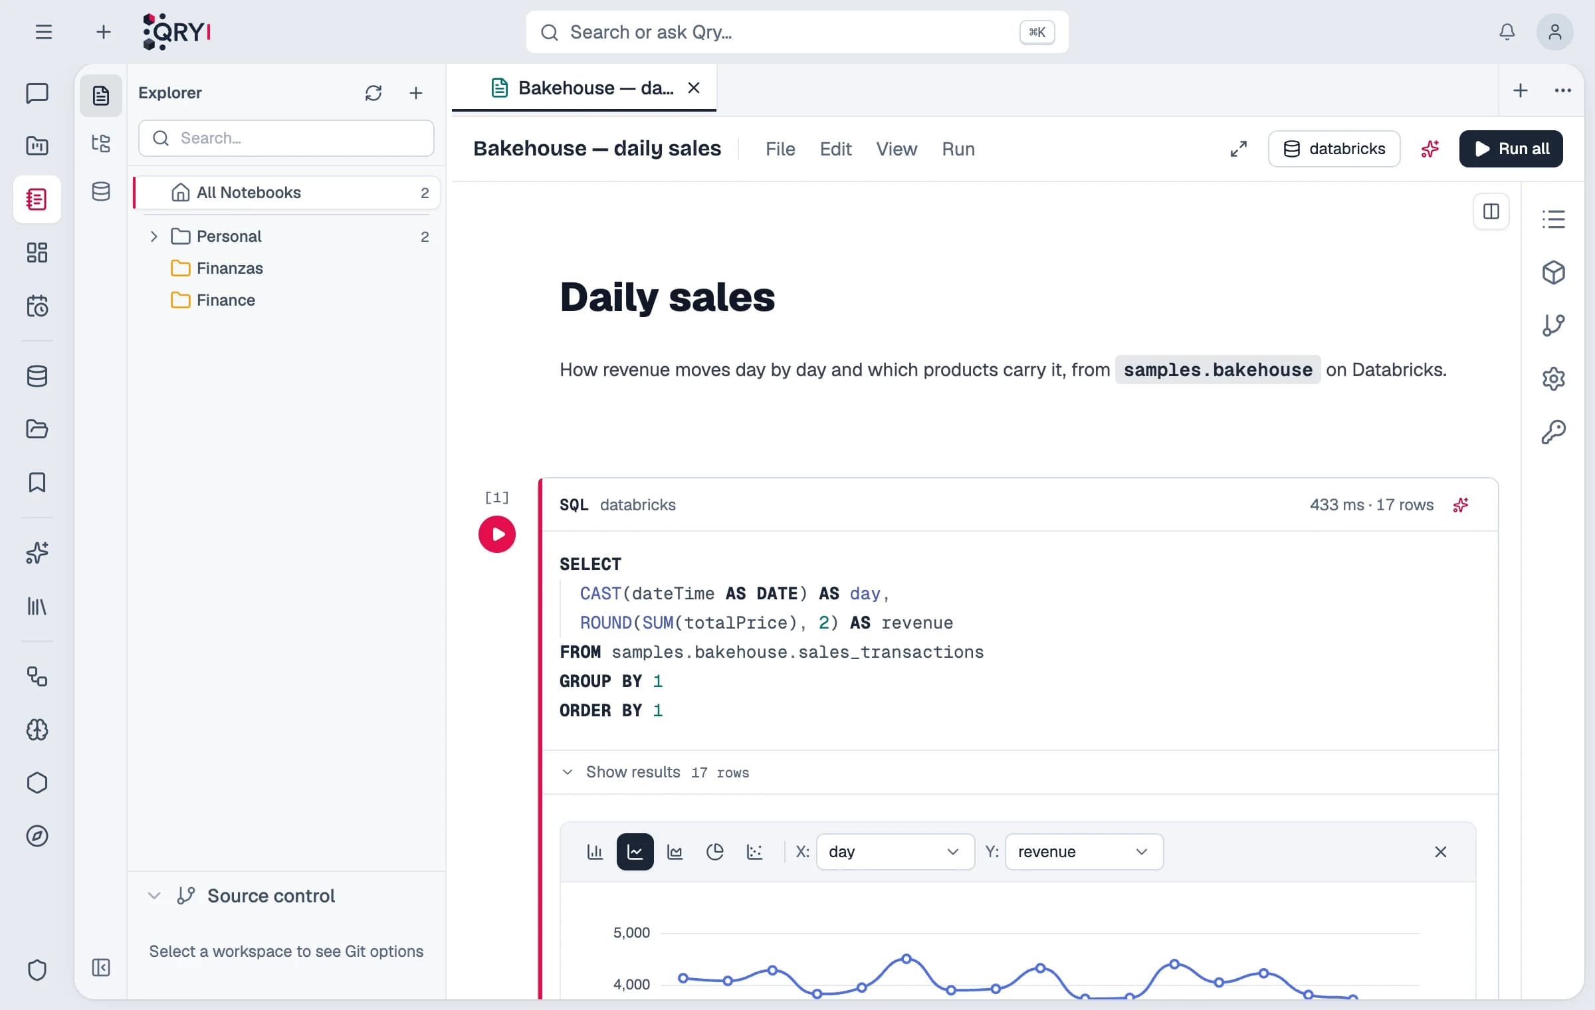Image resolution: width=1595 pixels, height=1010 pixels.
Task: Close the chart panel
Action: pos(1441,852)
